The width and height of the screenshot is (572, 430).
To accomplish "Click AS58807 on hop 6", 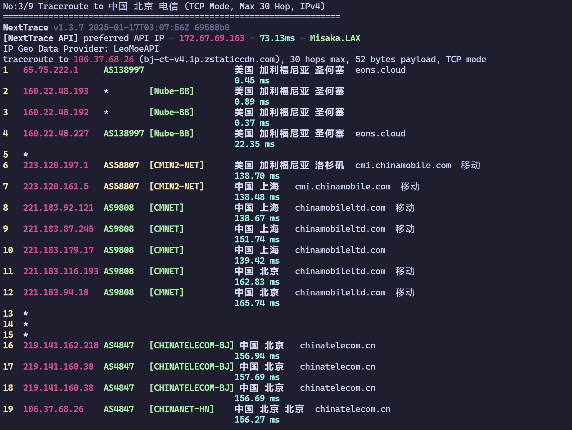I will pyautogui.click(x=121, y=165).
